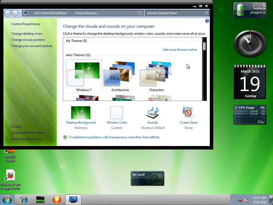
Task: Click the muted volume tray icon
Action: (x=246, y=200)
